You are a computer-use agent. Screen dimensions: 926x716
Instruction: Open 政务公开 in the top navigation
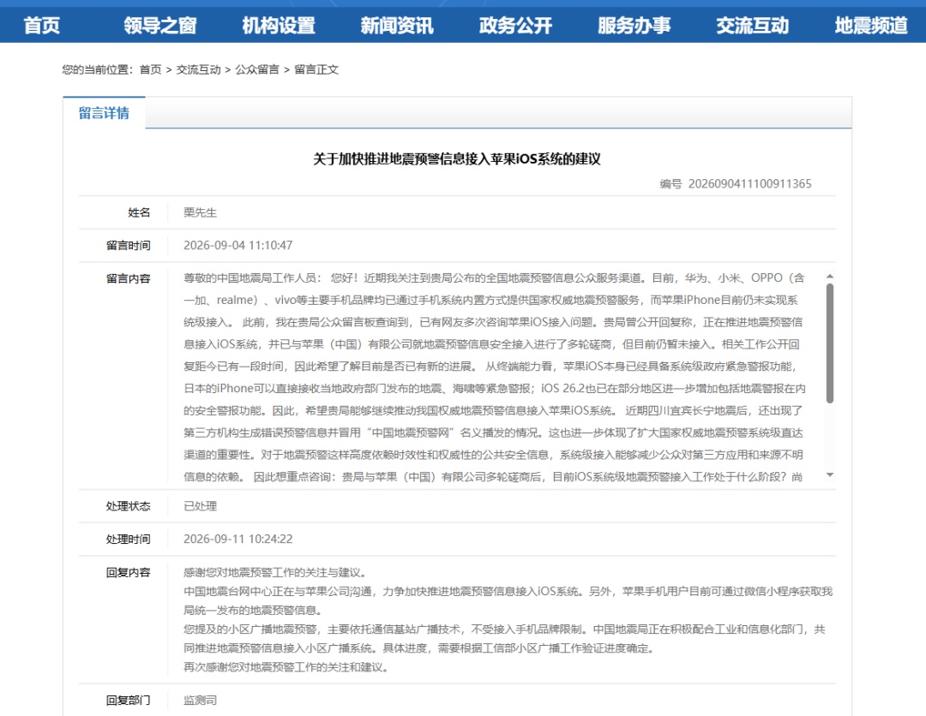515,26
